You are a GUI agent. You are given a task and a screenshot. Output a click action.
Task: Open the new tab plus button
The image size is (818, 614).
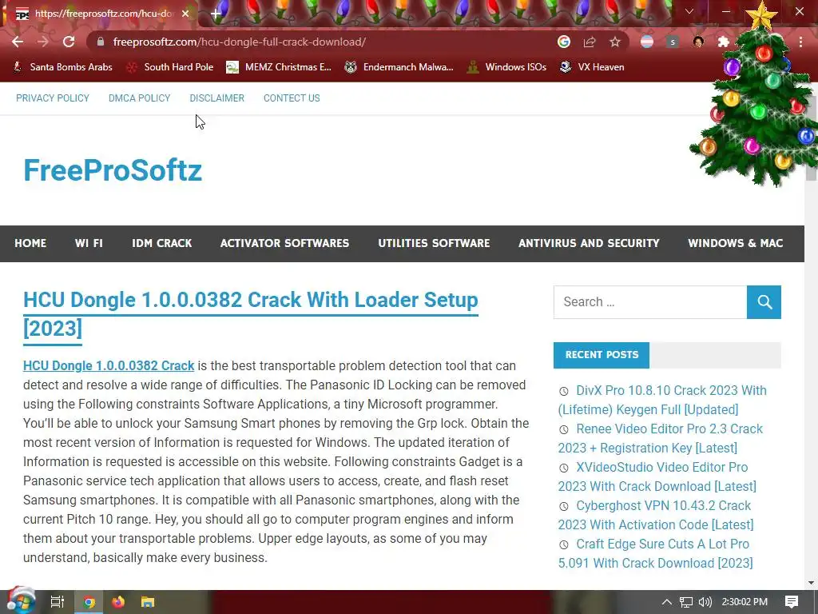tap(216, 14)
